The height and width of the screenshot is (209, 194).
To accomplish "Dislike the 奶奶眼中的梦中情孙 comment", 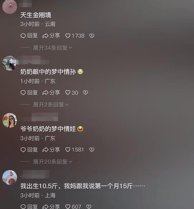I will pyautogui.click(x=86, y=93).
